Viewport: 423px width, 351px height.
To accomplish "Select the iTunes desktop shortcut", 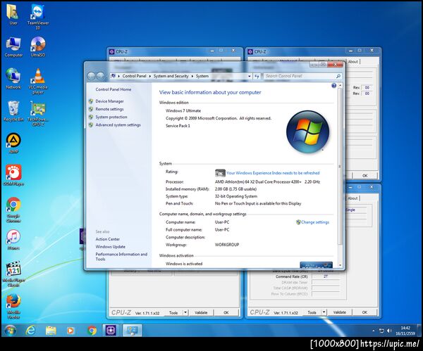I will tap(13, 240).
